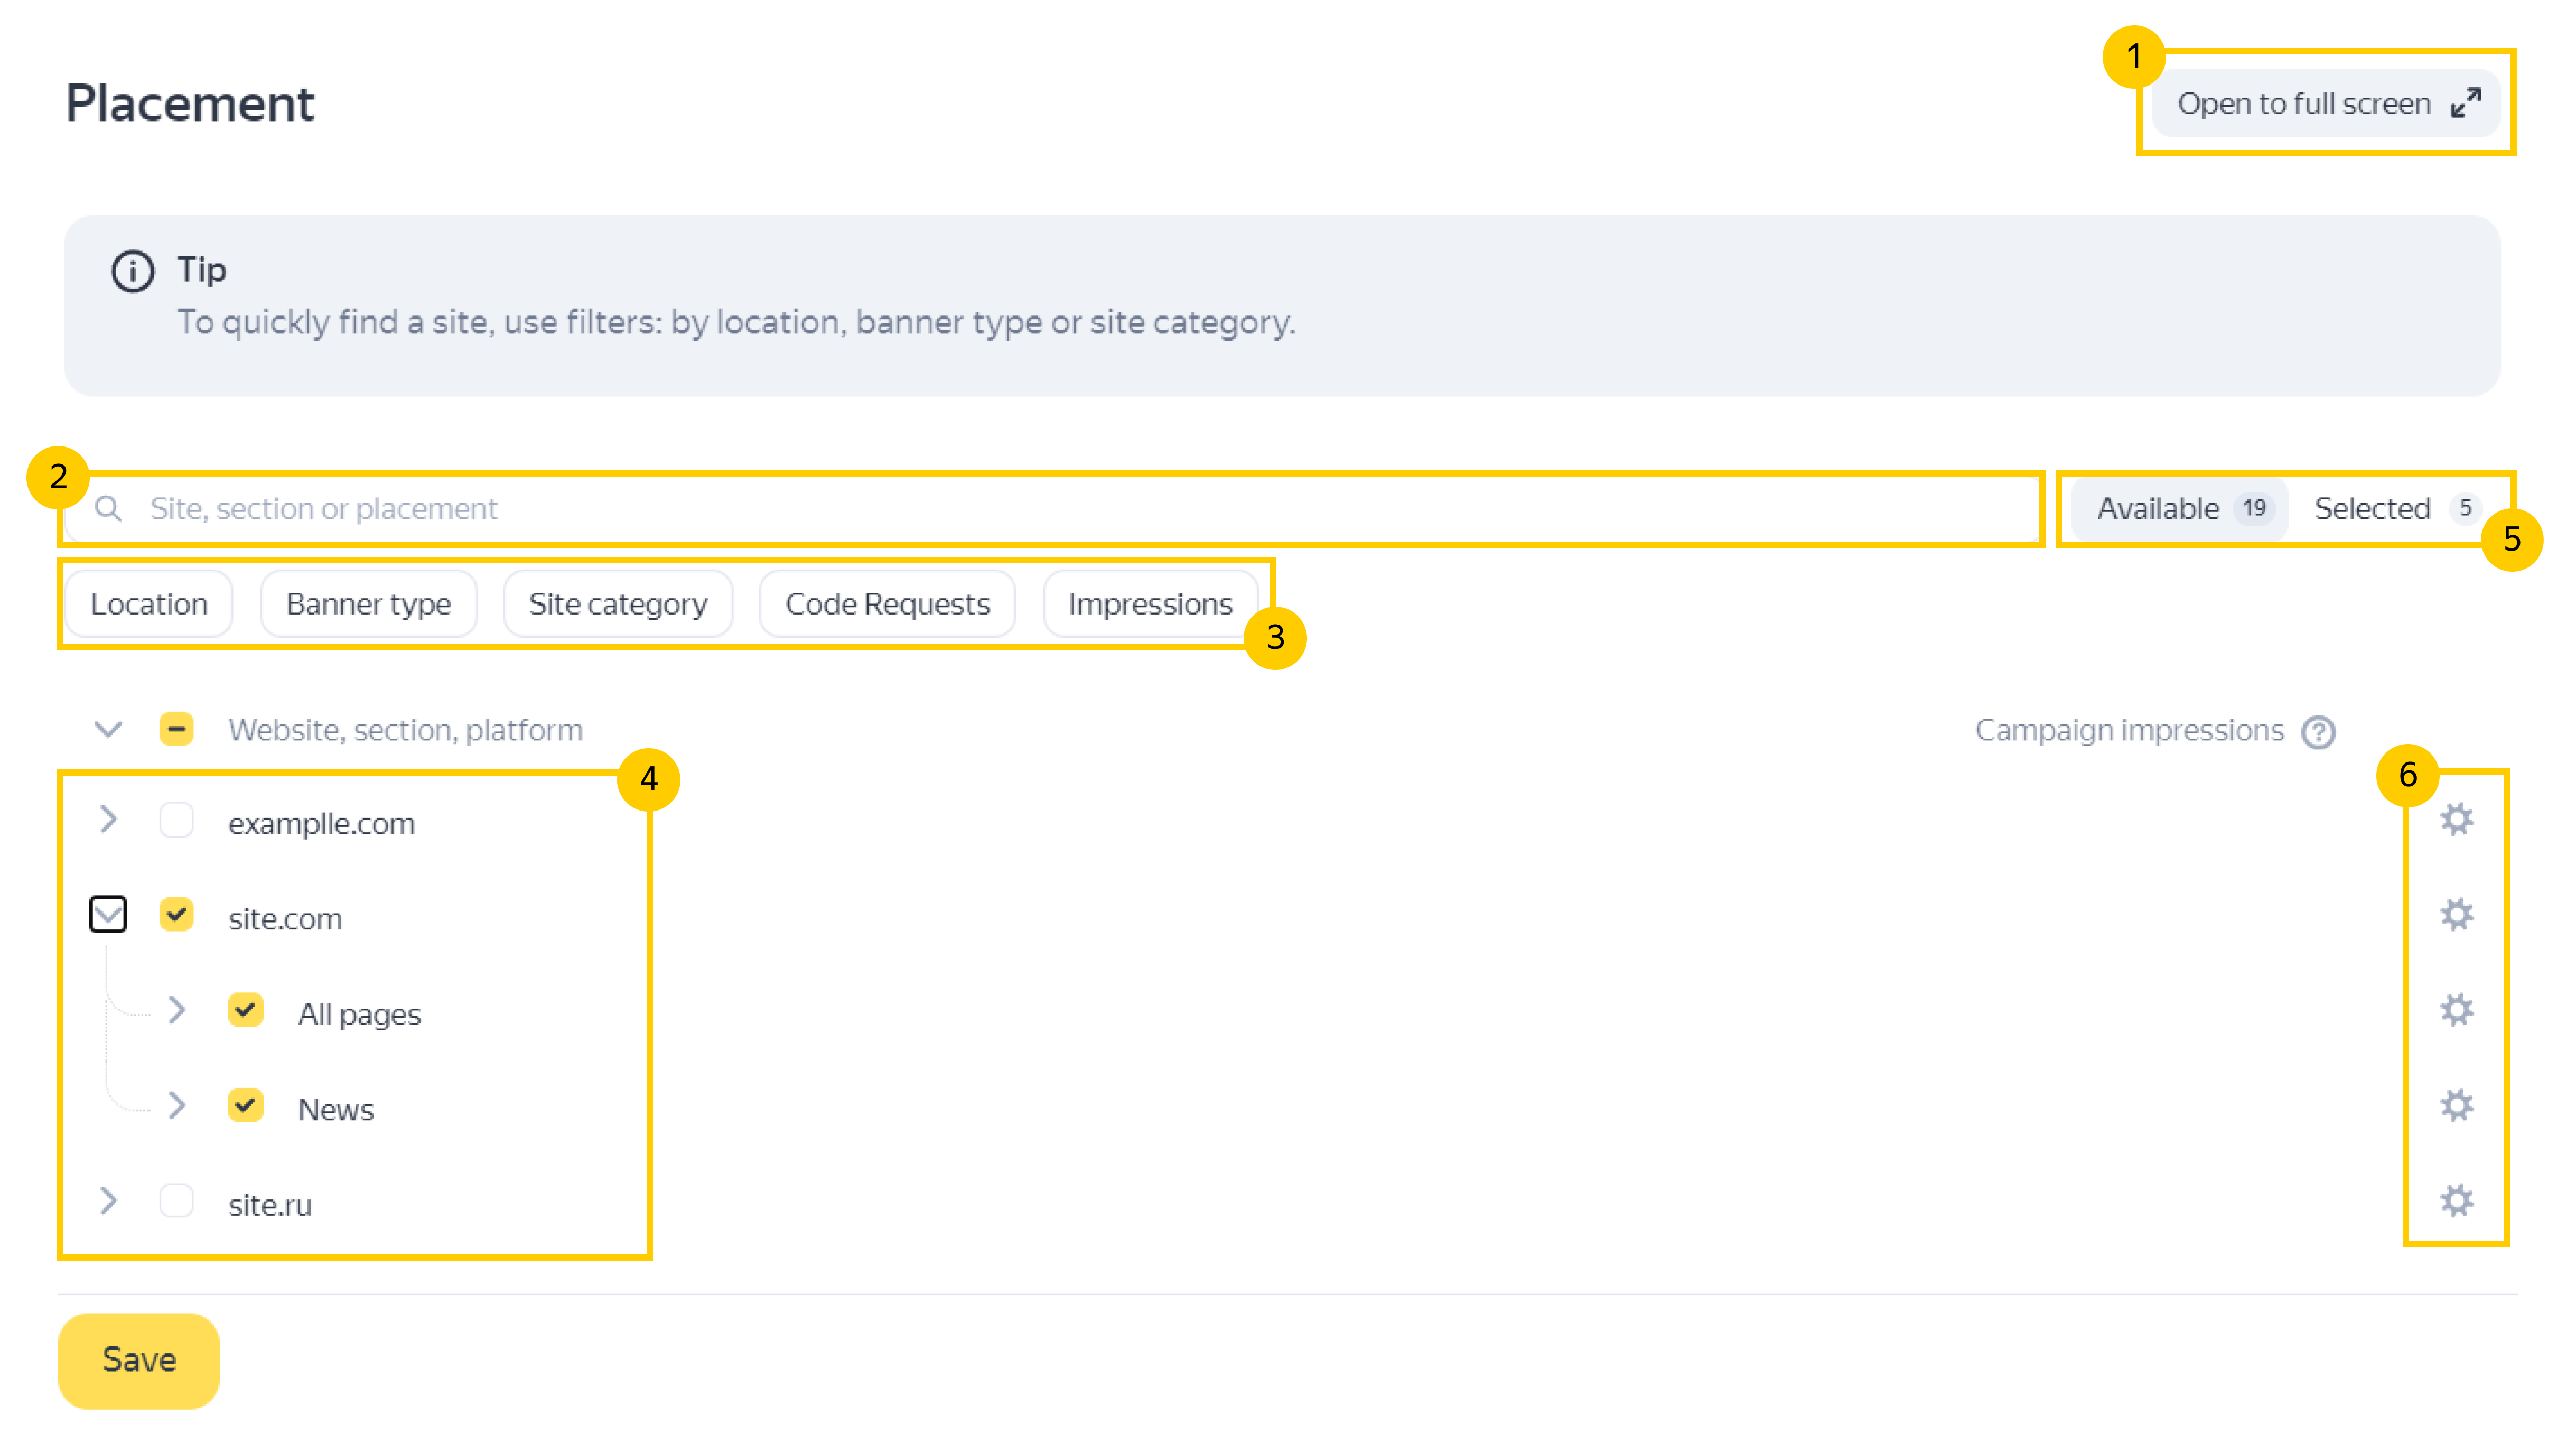Check the examplle.com checkbox
The height and width of the screenshot is (1433, 2576).
[177, 820]
